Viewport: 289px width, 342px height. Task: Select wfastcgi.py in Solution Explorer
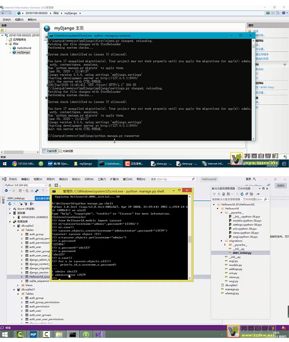pos(232,293)
